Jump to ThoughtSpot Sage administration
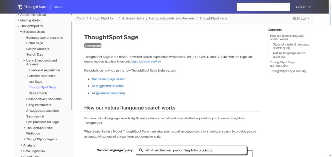The height and width of the screenshot is (157, 332). pyautogui.click(x=282, y=64)
